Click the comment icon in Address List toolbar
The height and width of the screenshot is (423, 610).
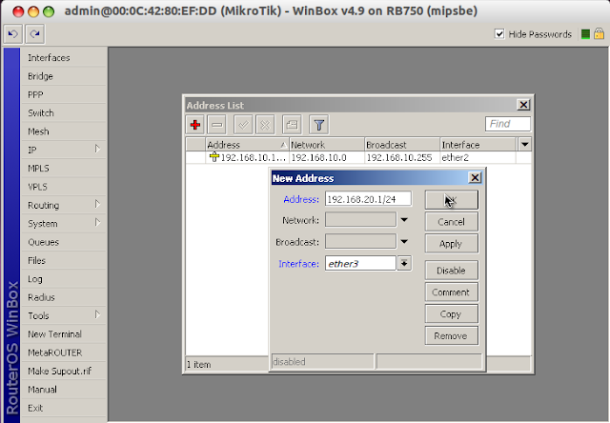[292, 125]
